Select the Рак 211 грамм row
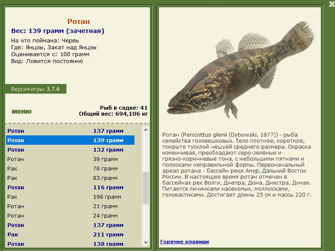 (x=70, y=234)
